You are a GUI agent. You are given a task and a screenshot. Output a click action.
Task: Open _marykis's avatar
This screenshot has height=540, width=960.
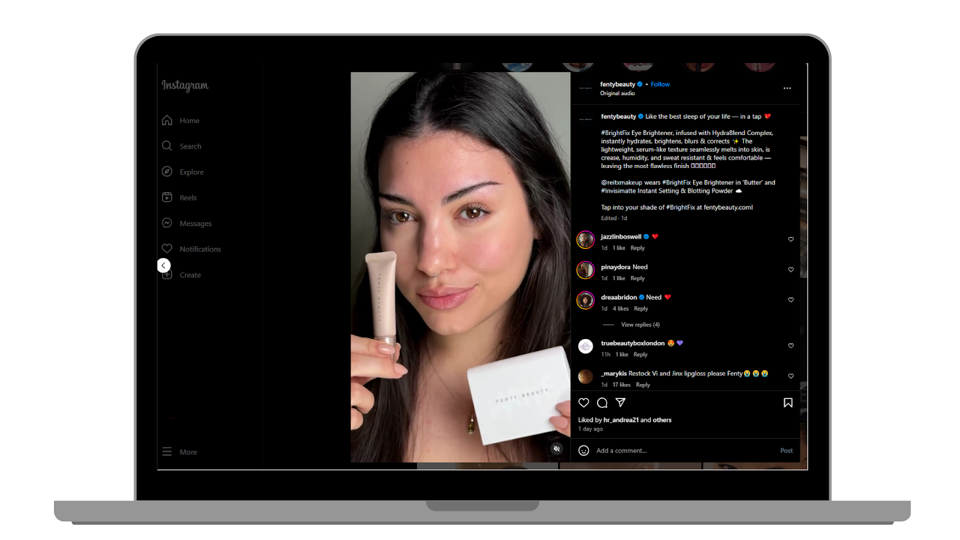coord(586,376)
